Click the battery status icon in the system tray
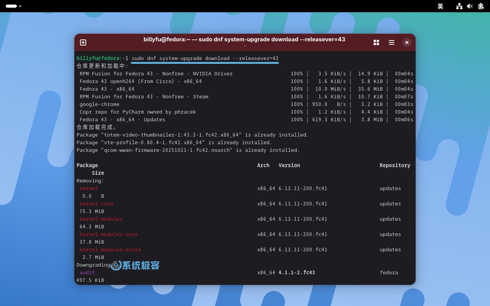Viewport: 490px width, 306px height. (x=481, y=7)
